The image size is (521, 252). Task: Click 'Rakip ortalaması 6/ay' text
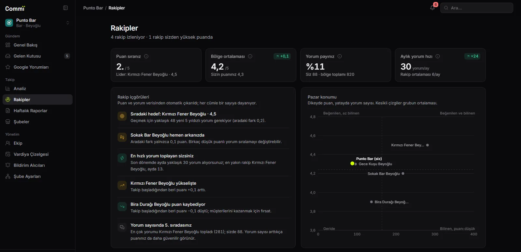coord(420,74)
